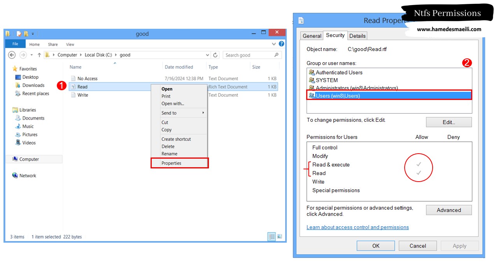Open Desktop in Favorites sidebar
This screenshot has height=280, width=498.
click(x=26, y=77)
